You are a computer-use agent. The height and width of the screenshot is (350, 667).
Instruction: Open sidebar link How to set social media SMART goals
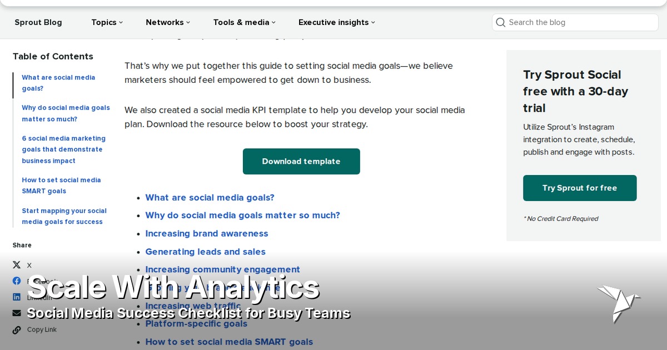(x=61, y=185)
